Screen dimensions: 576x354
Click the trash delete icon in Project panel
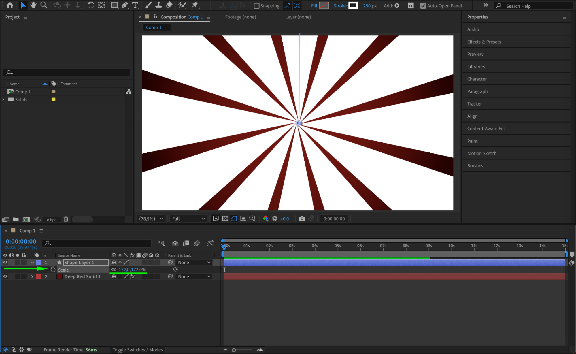(66, 219)
